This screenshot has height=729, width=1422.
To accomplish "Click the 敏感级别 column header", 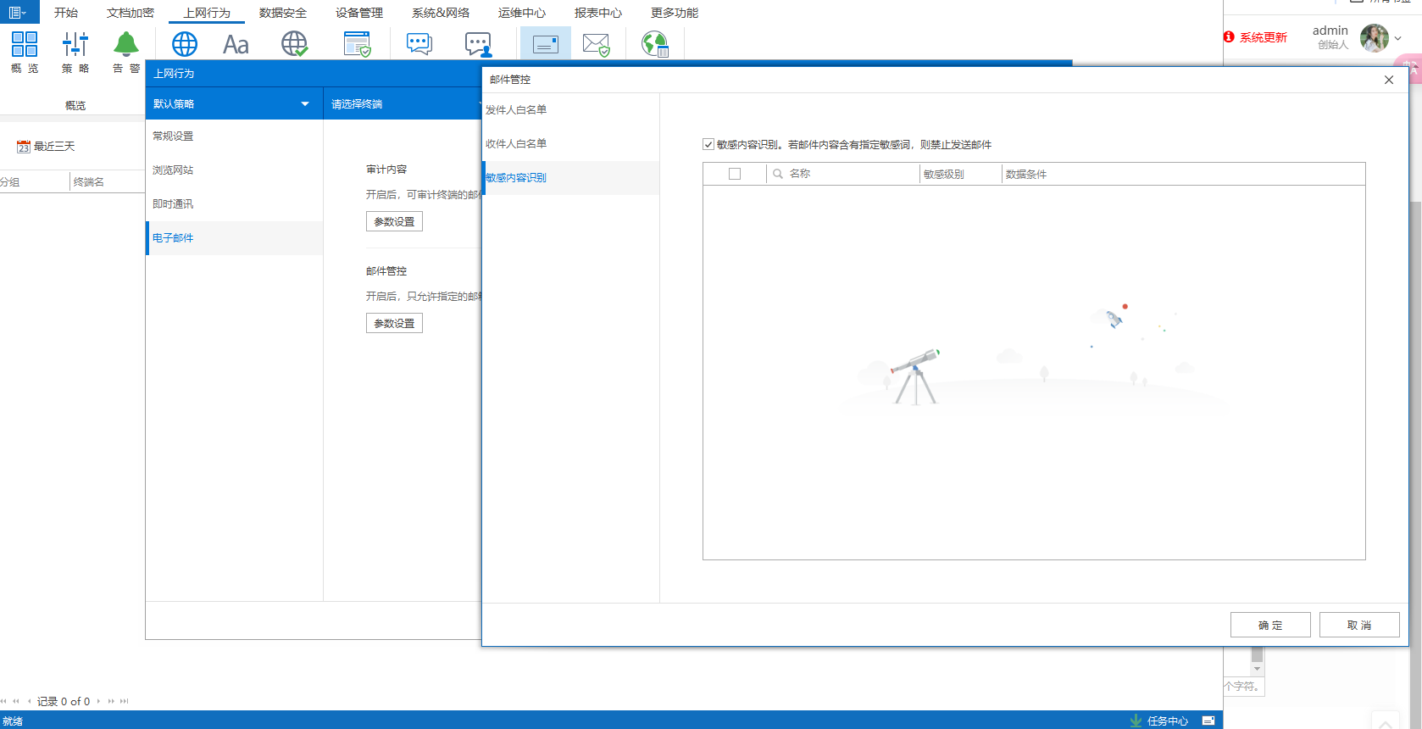I will pos(943,174).
